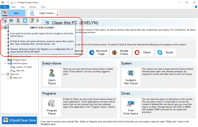Select the Internet traces helper icon

[11, 20]
